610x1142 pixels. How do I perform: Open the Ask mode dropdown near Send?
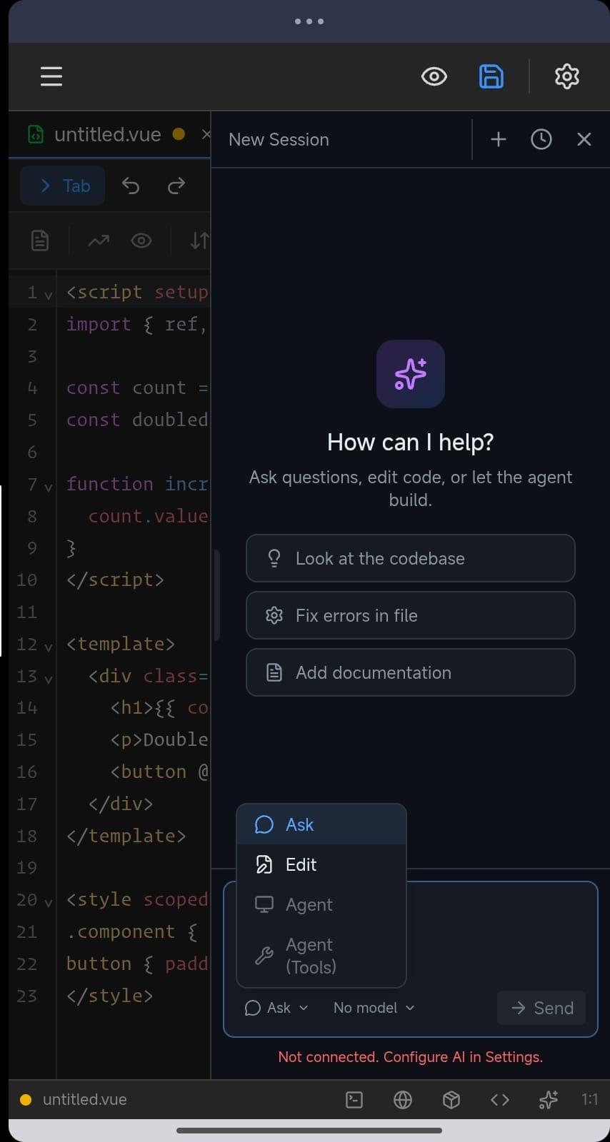tap(276, 1008)
